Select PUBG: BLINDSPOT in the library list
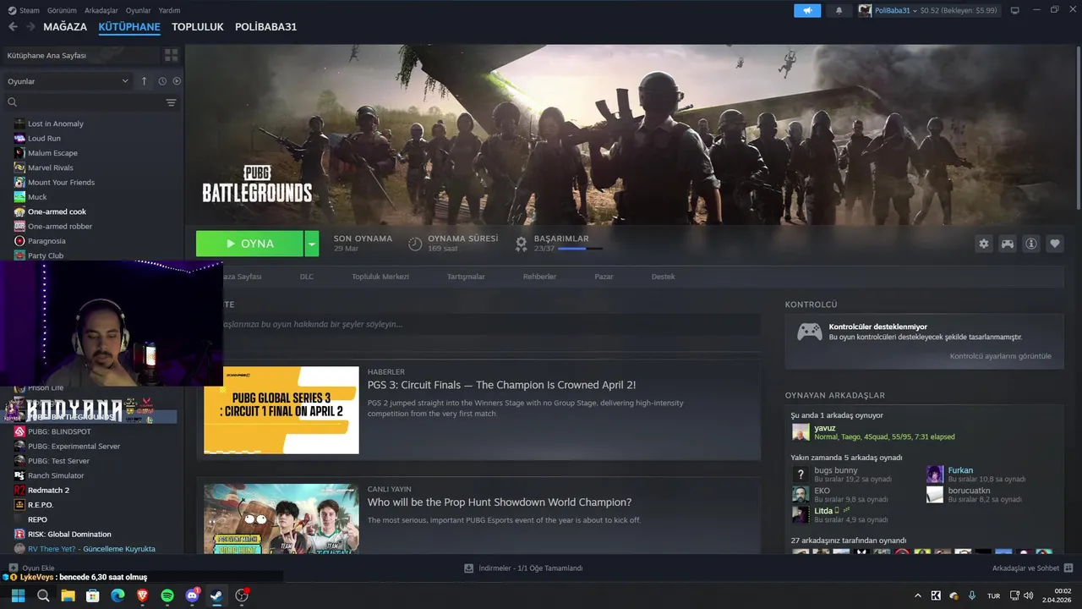This screenshot has height=609, width=1082. click(x=59, y=431)
